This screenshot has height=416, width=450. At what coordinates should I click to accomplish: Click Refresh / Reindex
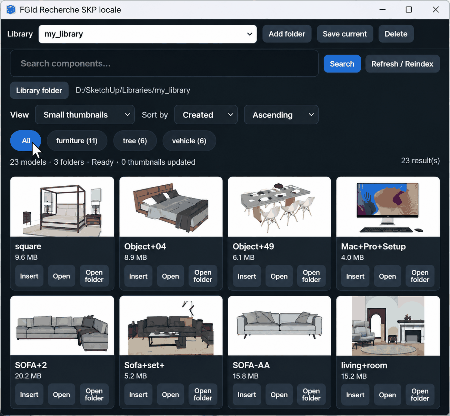[402, 64]
